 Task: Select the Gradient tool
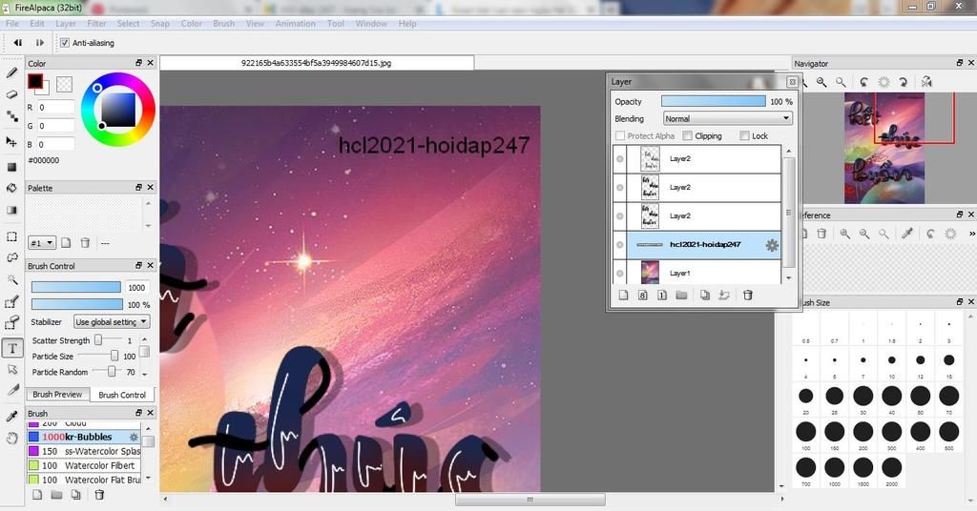(x=11, y=210)
